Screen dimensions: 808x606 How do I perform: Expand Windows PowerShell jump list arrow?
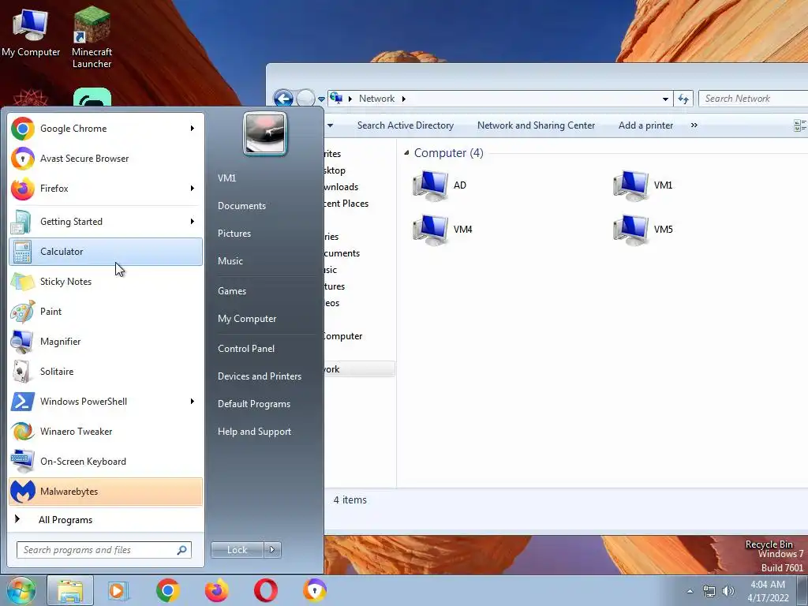click(x=193, y=402)
